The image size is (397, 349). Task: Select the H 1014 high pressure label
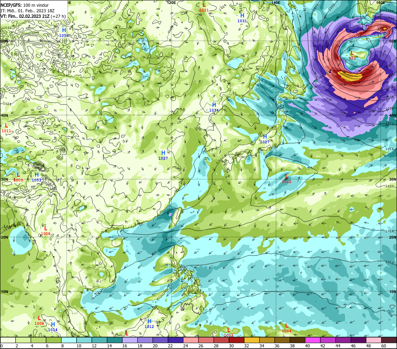pyautogui.click(x=53, y=327)
